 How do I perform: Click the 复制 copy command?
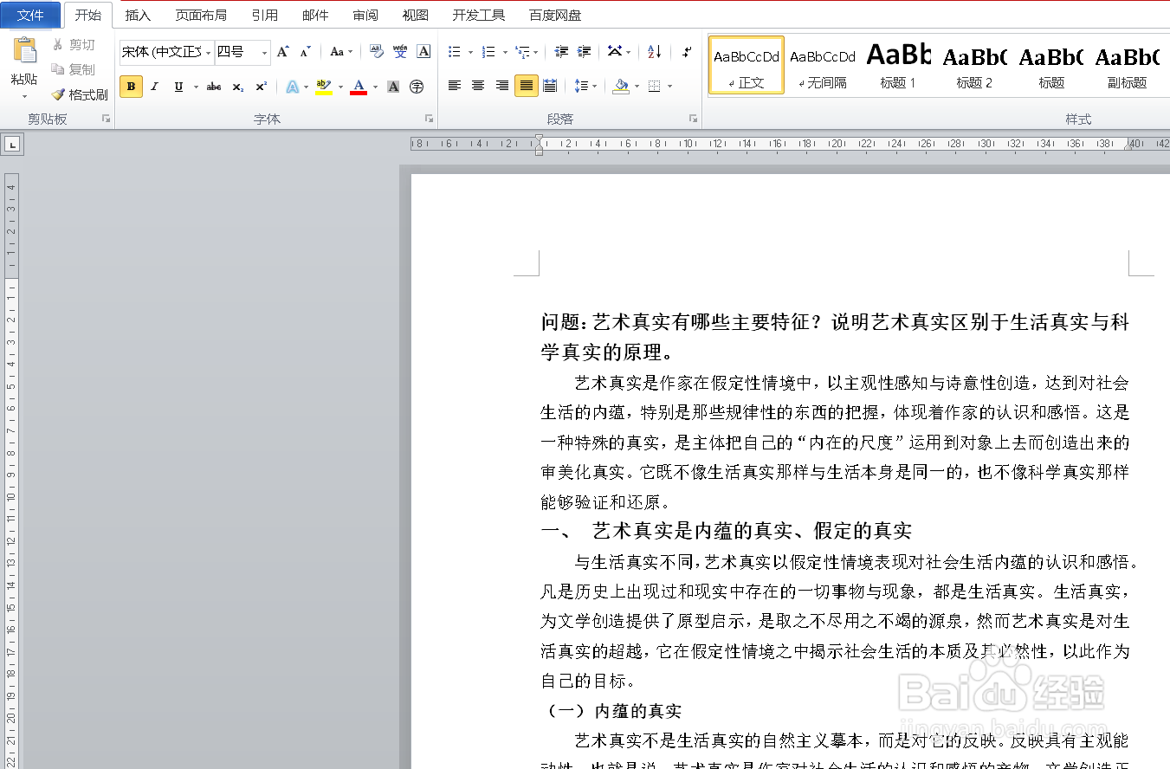coord(76,69)
